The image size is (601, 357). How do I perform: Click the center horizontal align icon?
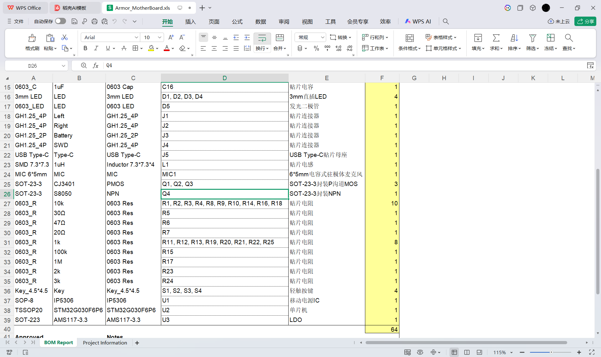pos(214,48)
